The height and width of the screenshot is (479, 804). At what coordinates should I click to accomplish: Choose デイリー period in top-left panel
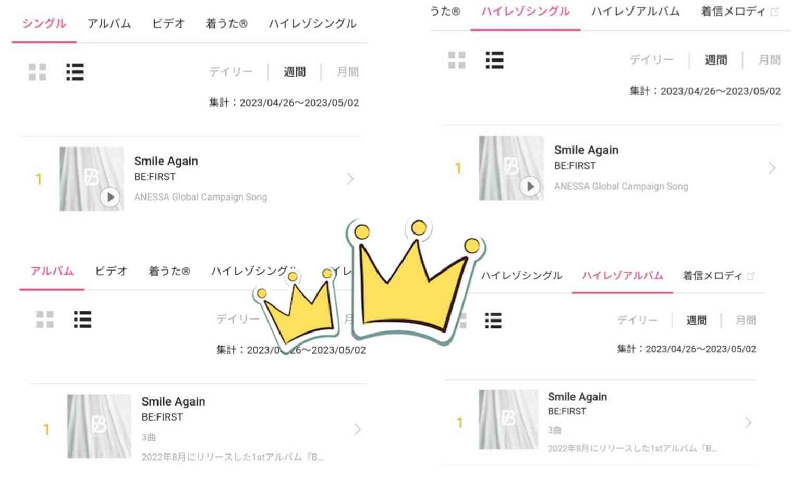coord(231,71)
